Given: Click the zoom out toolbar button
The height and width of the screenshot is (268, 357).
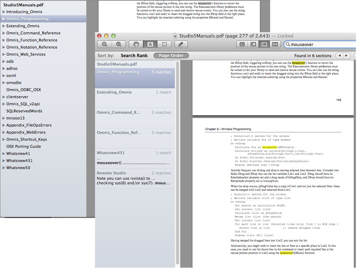Looking at the screenshot, I should [x=105, y=44].
